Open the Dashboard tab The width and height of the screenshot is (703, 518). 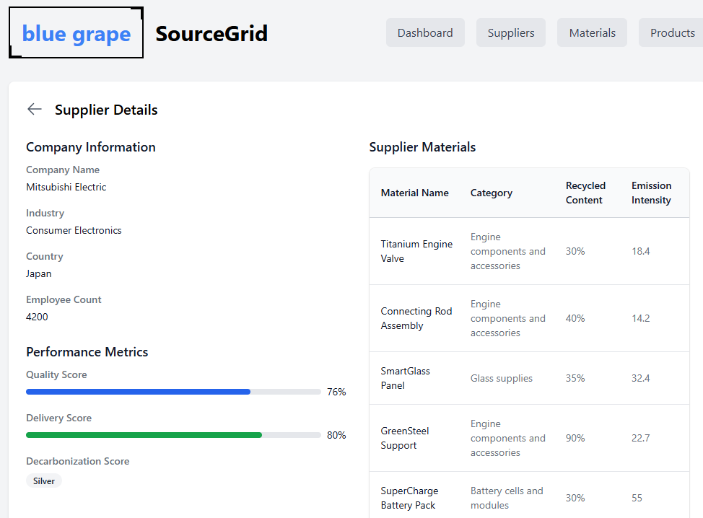coord(425,32)
